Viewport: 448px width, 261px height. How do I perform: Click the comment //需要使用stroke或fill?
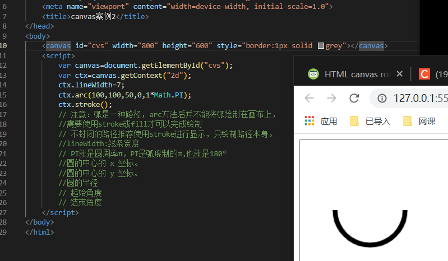pyautogui.click(x=130, y=124)
